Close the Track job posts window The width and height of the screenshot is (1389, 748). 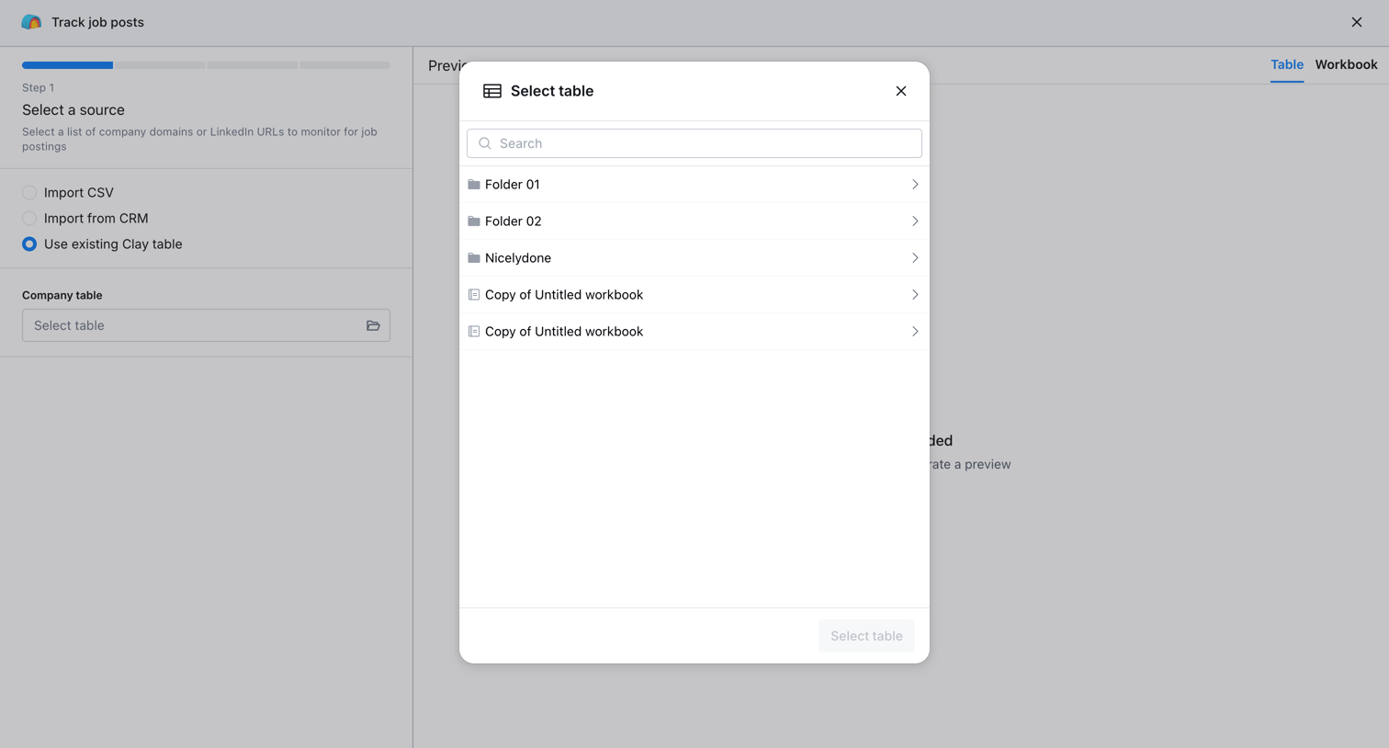[1357, 22]
